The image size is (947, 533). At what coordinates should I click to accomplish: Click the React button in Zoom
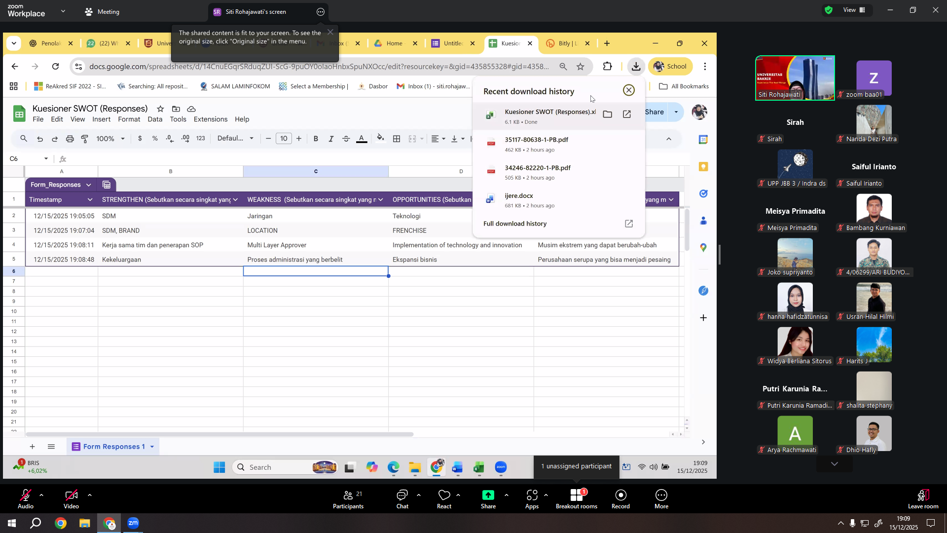click(444, 498)
